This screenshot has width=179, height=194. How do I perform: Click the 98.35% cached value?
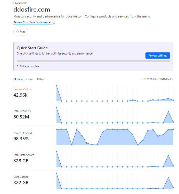(21, 139)
